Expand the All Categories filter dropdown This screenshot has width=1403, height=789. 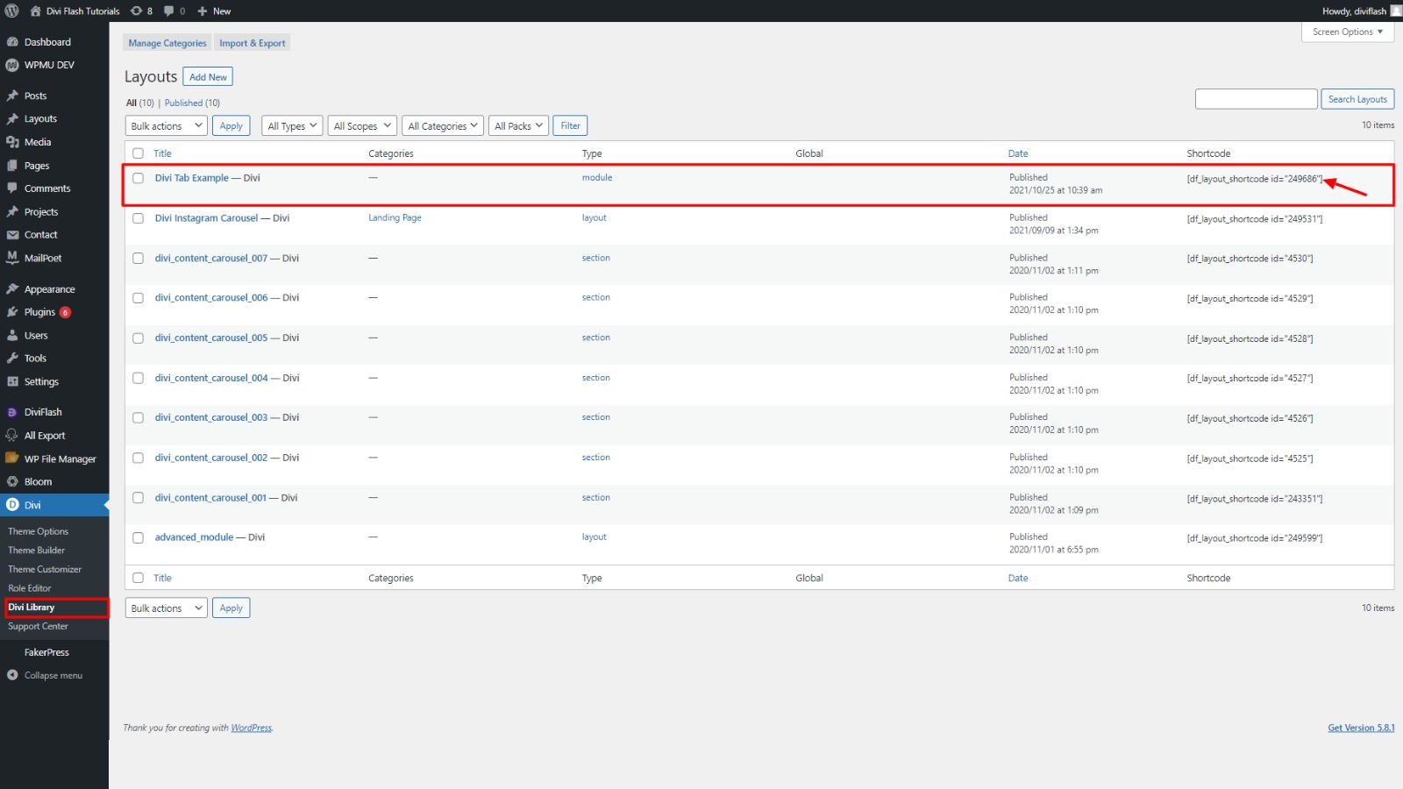(x=442, y=124)
